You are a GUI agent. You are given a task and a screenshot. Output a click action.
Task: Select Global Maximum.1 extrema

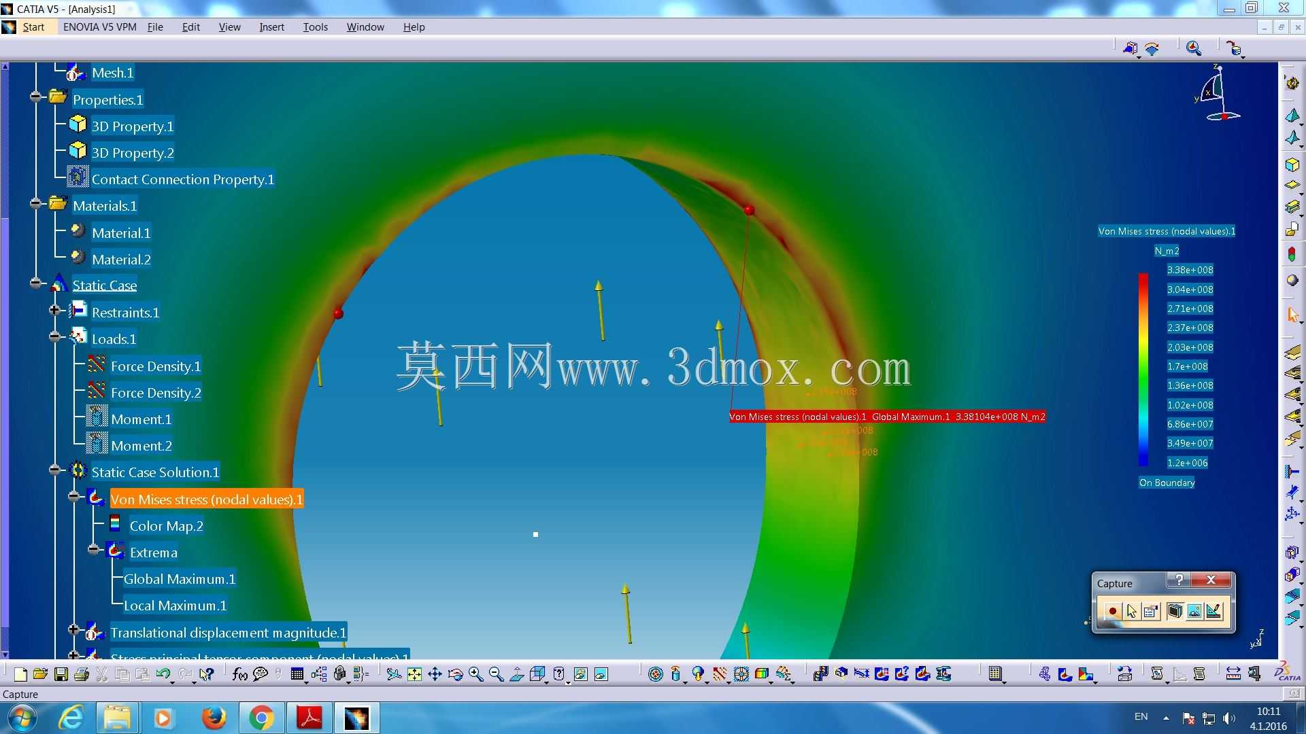(180, 579)
